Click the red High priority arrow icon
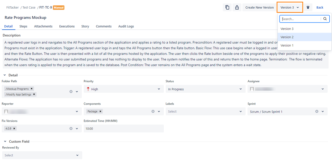The image size is (332, 163). pyautogui.click(x=88, y=89)
